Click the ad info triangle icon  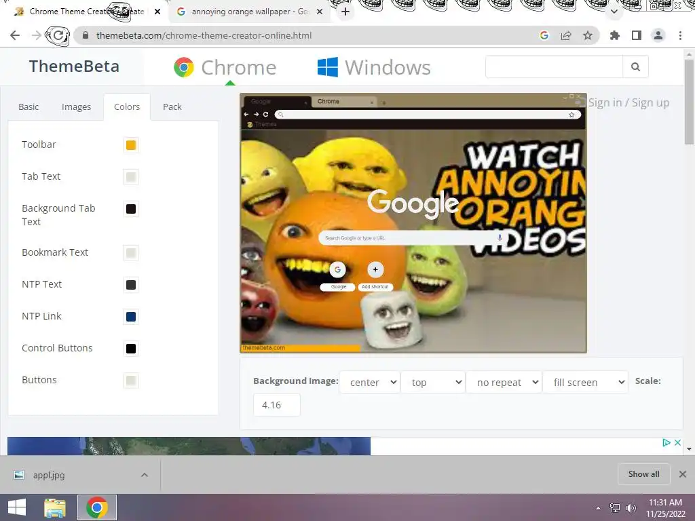666,442
